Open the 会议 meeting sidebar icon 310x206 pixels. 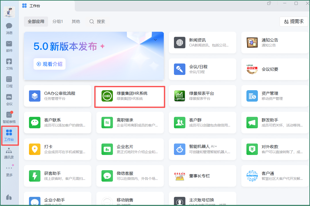pos(9,100)
